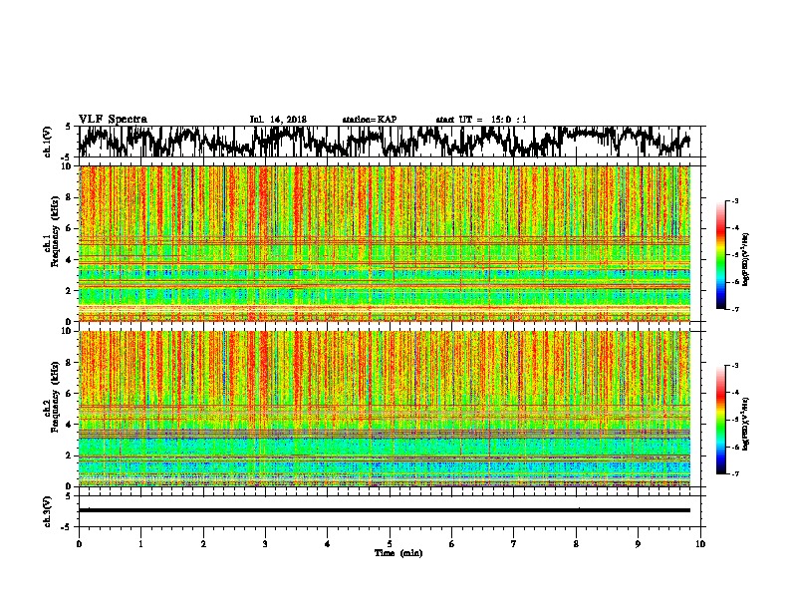Click the "-5" tick on ch.2 color bar
The height and width of the screenshot is (610, 789).
coord(734,420)
